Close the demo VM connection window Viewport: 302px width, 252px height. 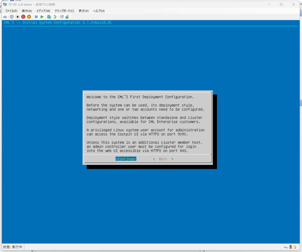click(x=293, y=4)
